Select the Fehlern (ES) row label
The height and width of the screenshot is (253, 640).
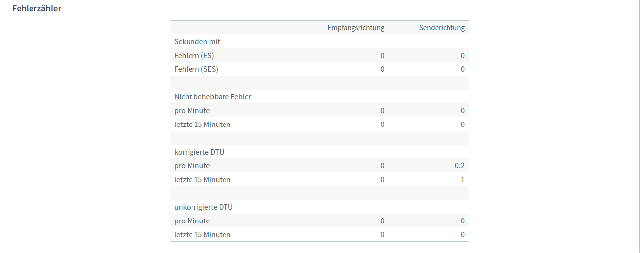(194, 56)
